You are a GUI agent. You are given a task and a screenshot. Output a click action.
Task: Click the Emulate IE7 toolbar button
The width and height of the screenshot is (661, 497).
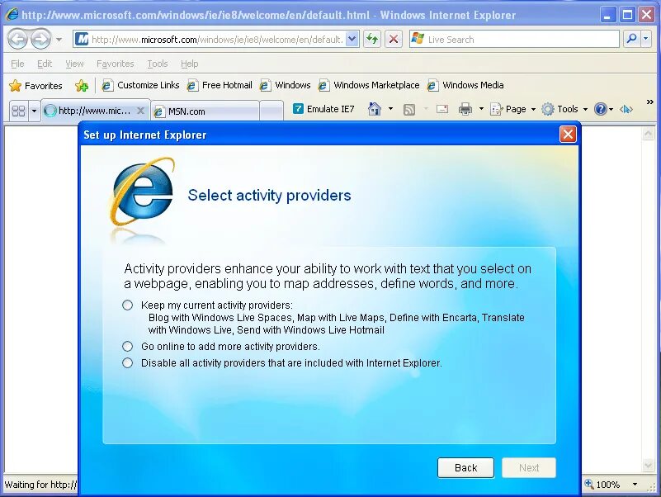pos(323,109)
